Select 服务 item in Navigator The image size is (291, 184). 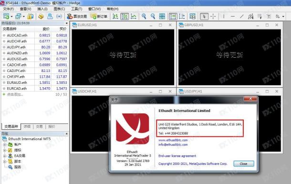[18, 167]
